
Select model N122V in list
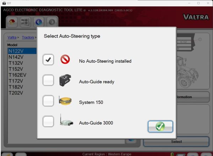[x=22, y=51]
